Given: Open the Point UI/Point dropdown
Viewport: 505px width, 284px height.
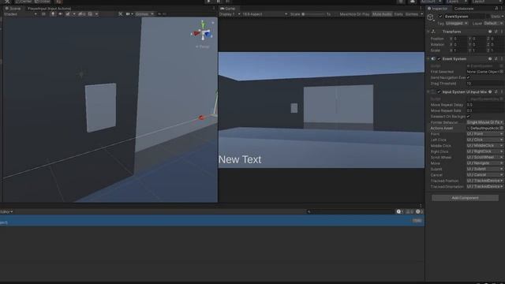Looking at the screenshot, I should point(485,134).
